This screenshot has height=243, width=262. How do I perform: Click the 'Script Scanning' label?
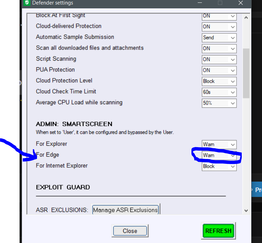click(x=56, y=59)
